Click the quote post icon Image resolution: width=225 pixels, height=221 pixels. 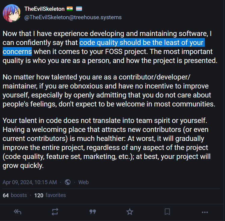point(93,212)
